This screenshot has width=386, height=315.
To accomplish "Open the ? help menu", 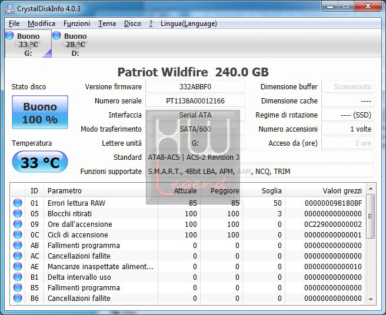I will pyautogui.click(x=151, y=24).
